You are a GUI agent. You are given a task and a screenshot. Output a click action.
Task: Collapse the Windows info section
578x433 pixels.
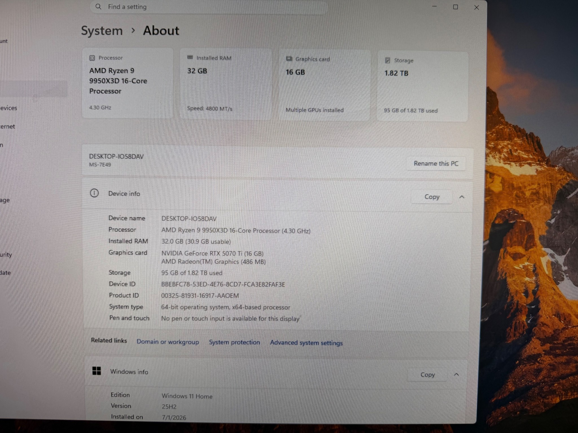click(x=456, y=374)
